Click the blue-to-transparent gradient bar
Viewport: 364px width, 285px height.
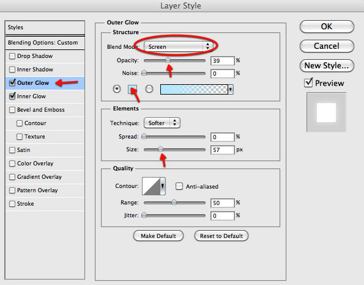tap(194, 89)
